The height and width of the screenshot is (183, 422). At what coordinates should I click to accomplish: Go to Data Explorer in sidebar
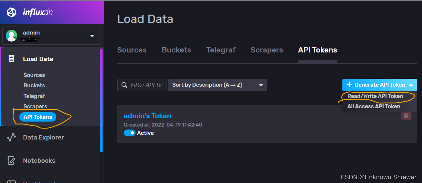(43, 137)
